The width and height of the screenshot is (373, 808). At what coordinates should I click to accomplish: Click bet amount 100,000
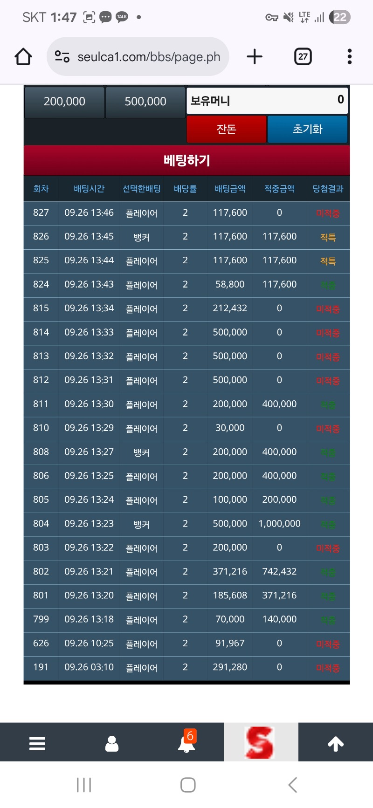(230, 500)
